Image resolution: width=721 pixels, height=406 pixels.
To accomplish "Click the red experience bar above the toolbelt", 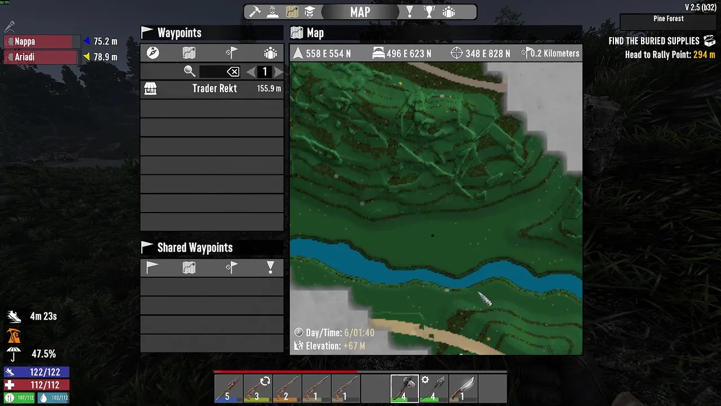I will pyautogui.click(x=360, y=372).
